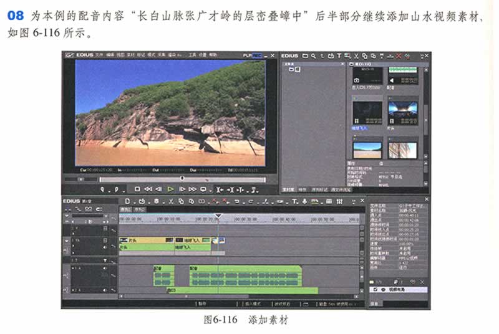Click the Rewind button in player

click(x=148, y=189)
